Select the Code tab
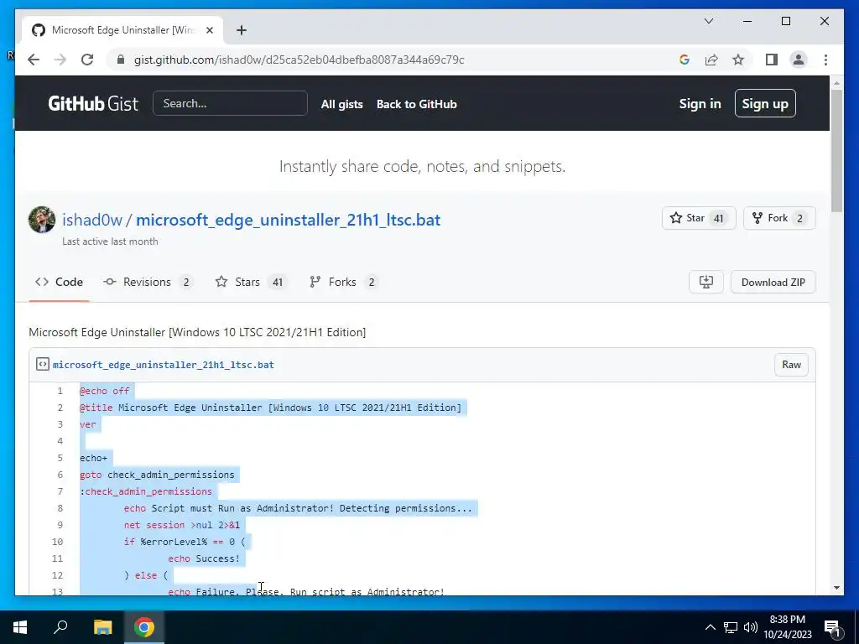The image size is (859, 644). (x=60, y=282)
